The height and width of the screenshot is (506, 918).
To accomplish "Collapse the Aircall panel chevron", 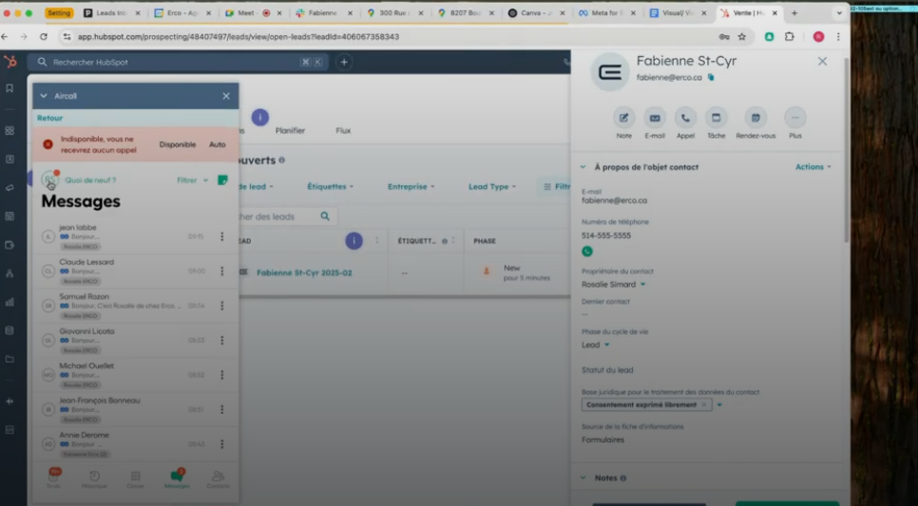I will coord(44,96).
